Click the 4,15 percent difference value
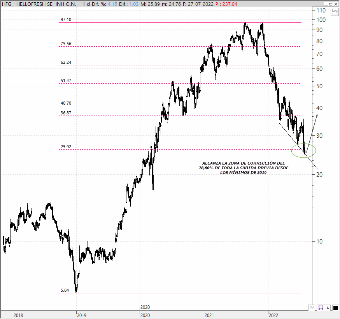The height and width of the screenshot is (319, 340). [x=112, y=4]
